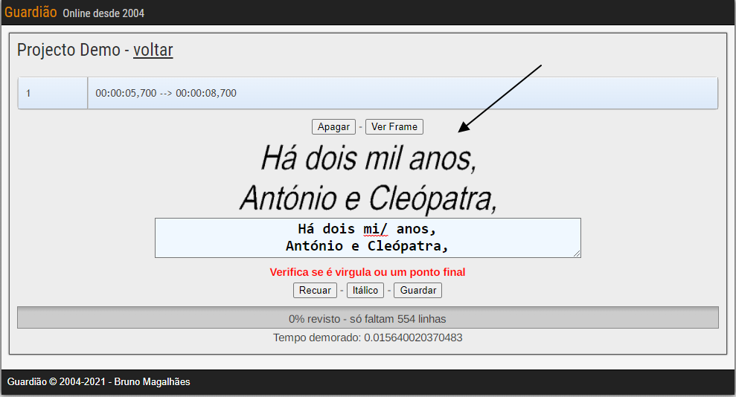The image size is (736, 397).
Task: Click the review progress bar
Action: [x=368, y=319]
